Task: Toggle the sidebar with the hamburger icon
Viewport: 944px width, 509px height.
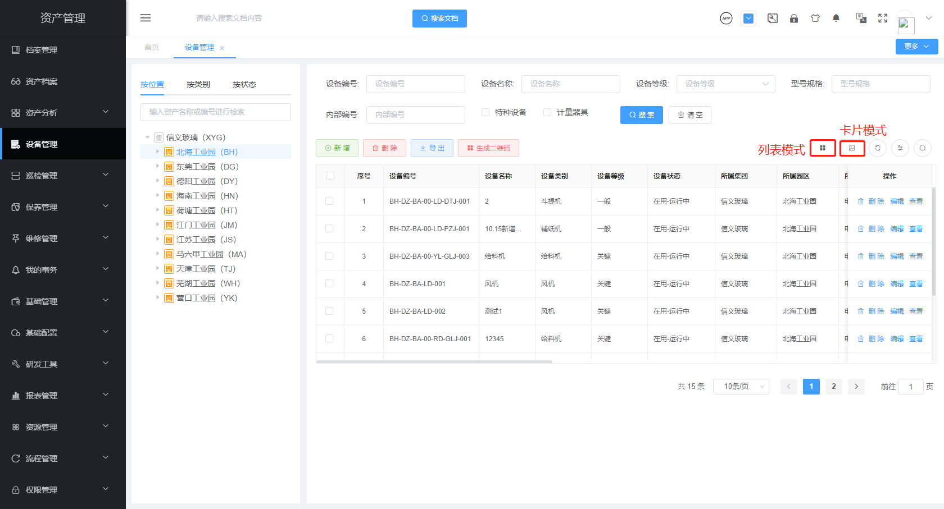Action: coord(146,18)
